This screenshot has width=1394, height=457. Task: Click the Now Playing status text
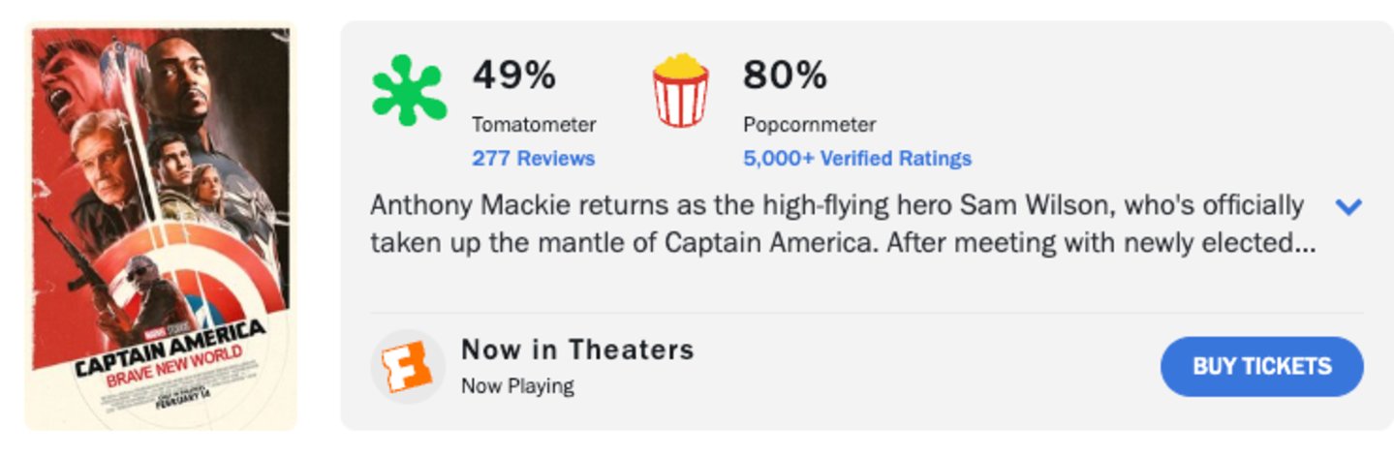point(517,385)
